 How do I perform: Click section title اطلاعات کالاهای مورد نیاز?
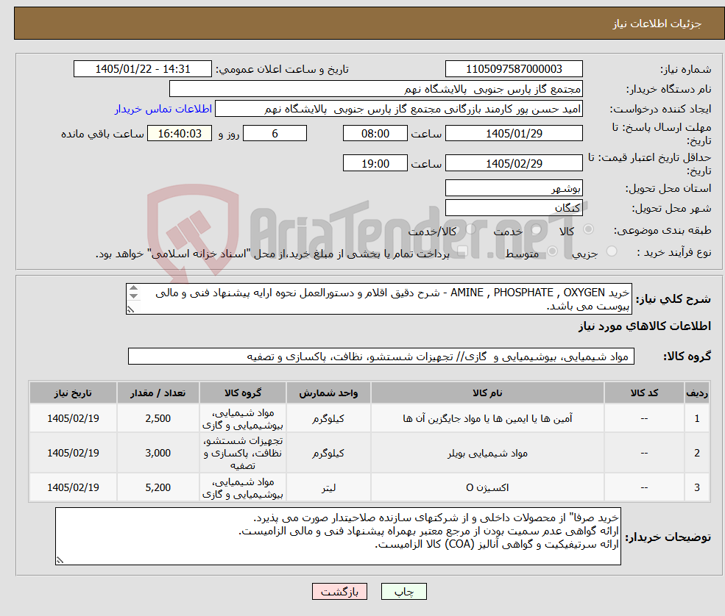(x=645, y=326)
